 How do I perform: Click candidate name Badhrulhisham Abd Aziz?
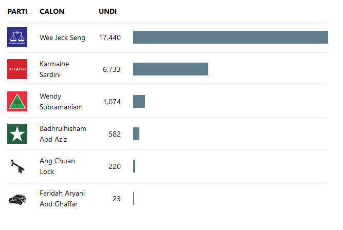(x=63, y=134)
